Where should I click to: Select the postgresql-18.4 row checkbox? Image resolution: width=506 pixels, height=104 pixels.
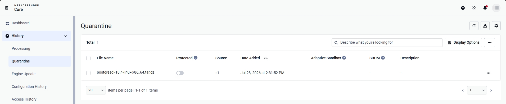point(88,73)
